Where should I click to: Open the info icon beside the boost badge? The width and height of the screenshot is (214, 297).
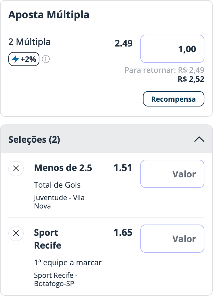tap(46, 59)
